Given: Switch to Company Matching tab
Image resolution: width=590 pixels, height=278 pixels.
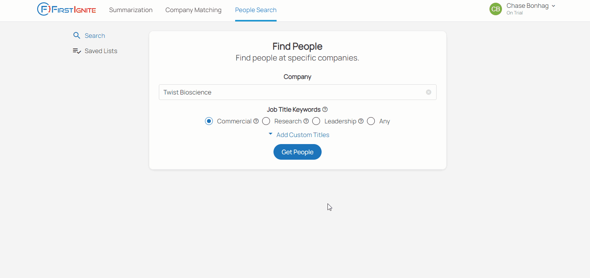Looking at the screenshot, I should [x=193, y=10].
